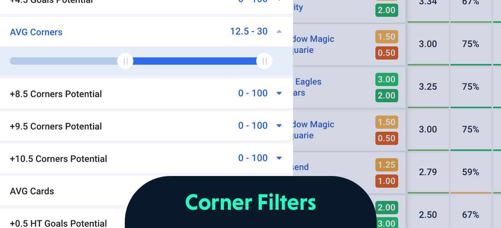This screenshot has height=228, width=501.
Task: Click the right AVG Corners slider handle
Action: coord(264,61)
